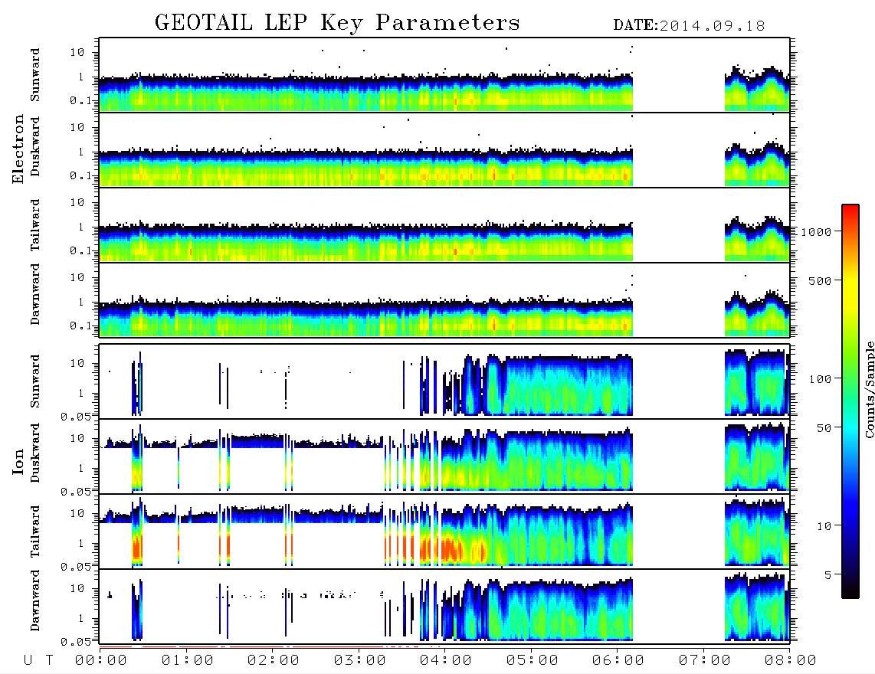
Task: Click the Electron Tailward spectrogram panel
Action: click(444, 225)
